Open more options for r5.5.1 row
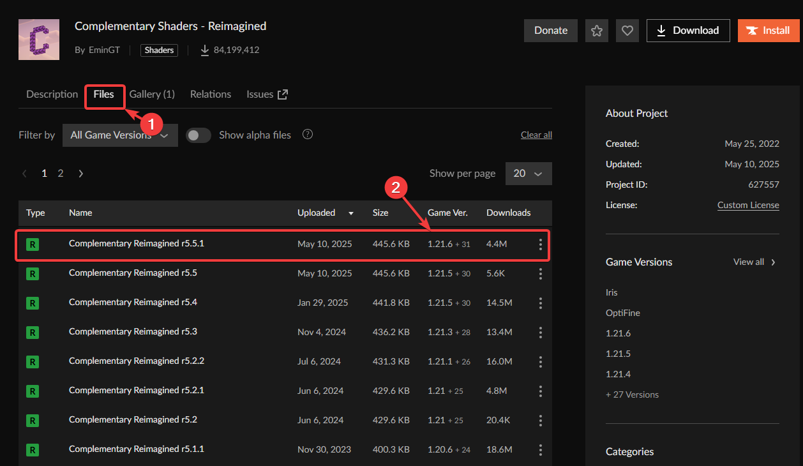 [540, 244]
